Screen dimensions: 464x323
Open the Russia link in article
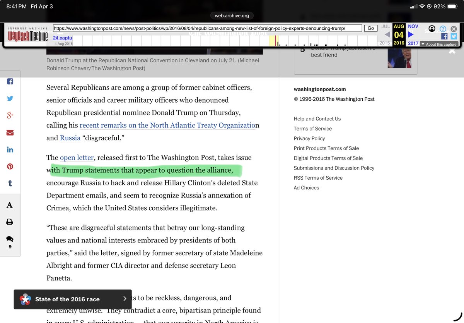[x=70, y=138]
